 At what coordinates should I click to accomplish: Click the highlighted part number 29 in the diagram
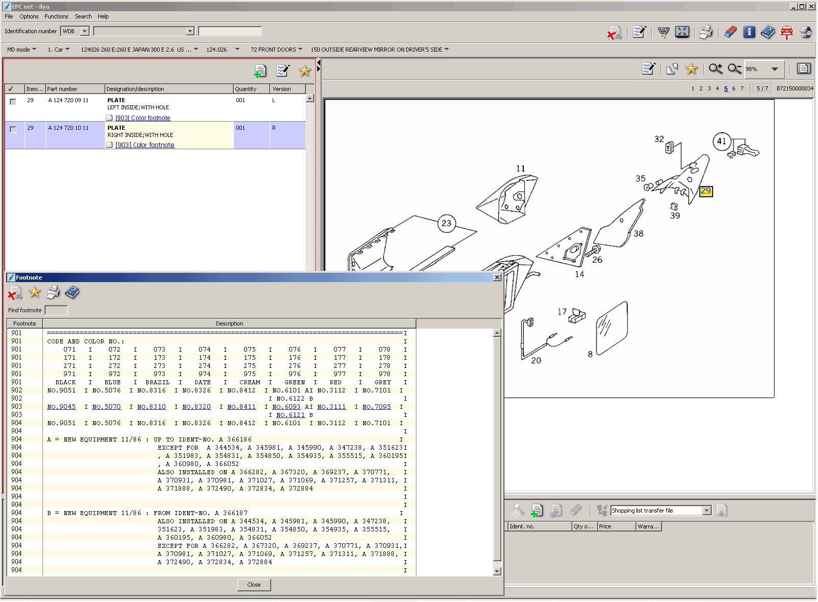coord(706,191)
